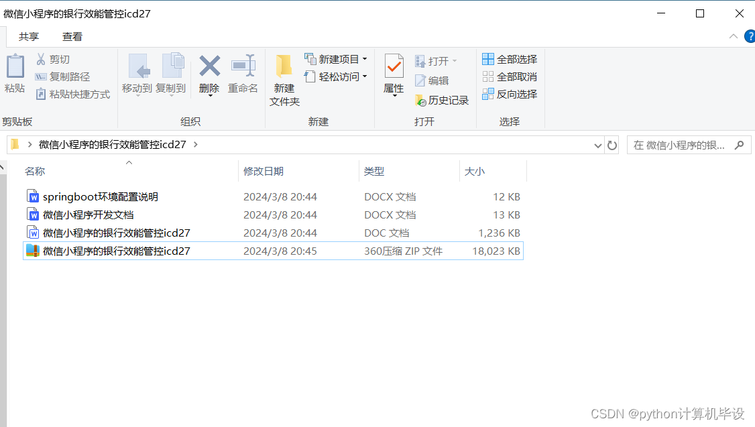755x427 pixels.
Task: Click Paste shortcut (粘贴快捷方式)
Action: 73,94
